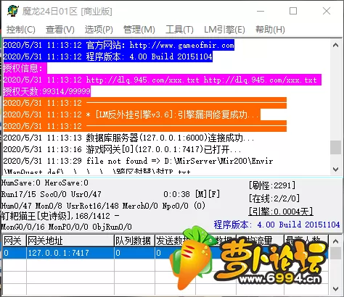Click the MonG0/0/16 ObjRun0/0 status line
344x297 pixels.
(67, 227)
